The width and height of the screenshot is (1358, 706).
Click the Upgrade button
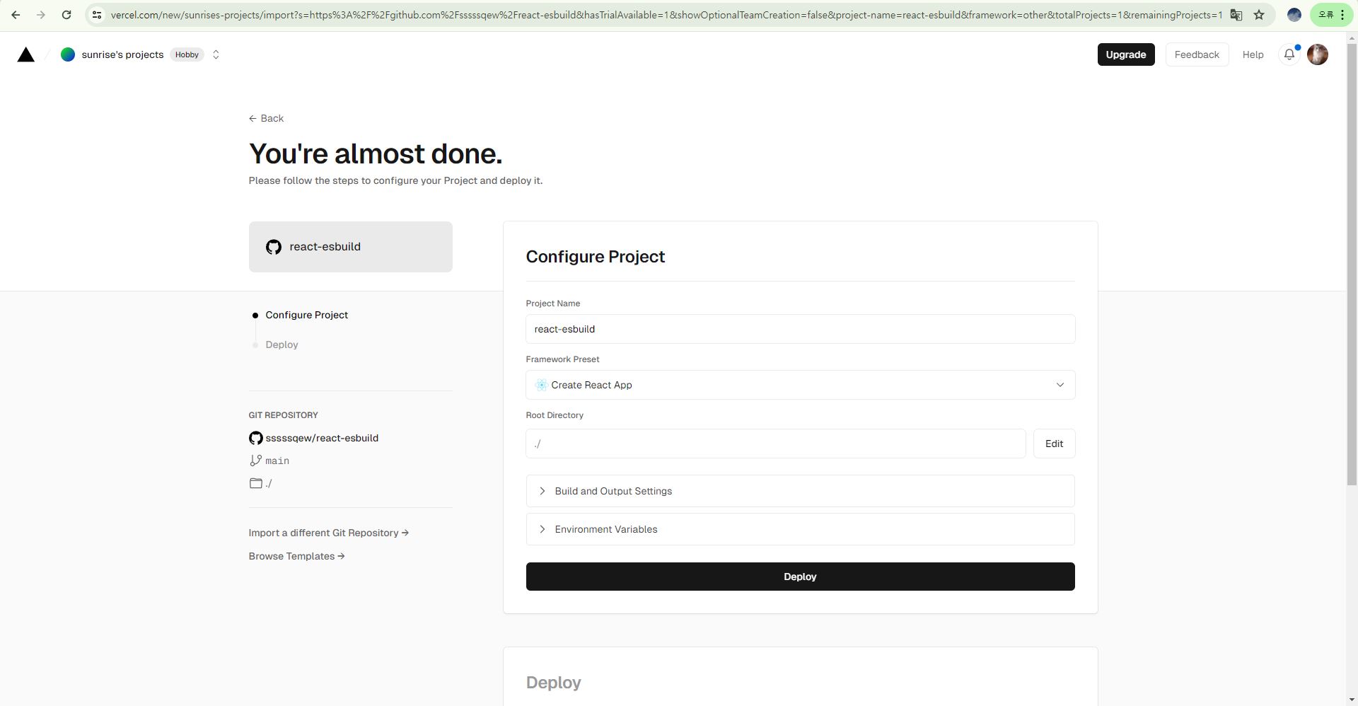pos(1125,54)
